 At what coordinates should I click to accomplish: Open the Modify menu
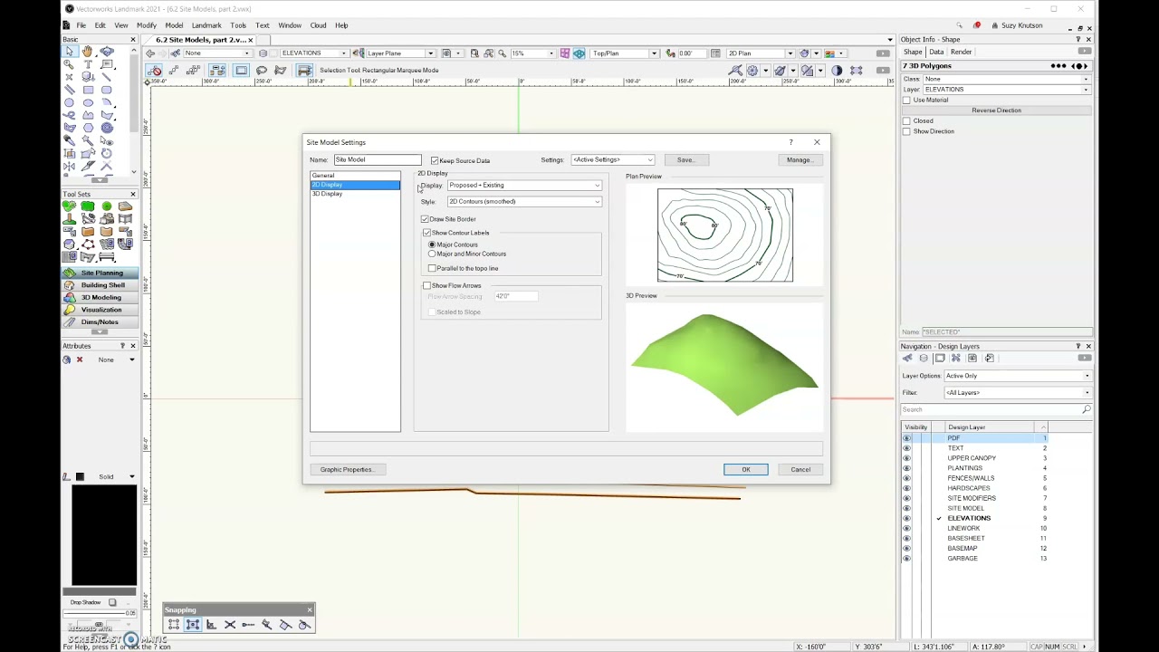pyautogui.click(x=146, y=25)
